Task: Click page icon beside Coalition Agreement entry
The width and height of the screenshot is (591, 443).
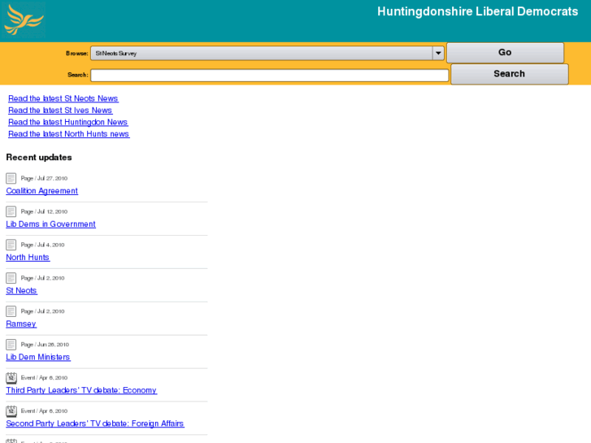Action: tap(11, 178)
